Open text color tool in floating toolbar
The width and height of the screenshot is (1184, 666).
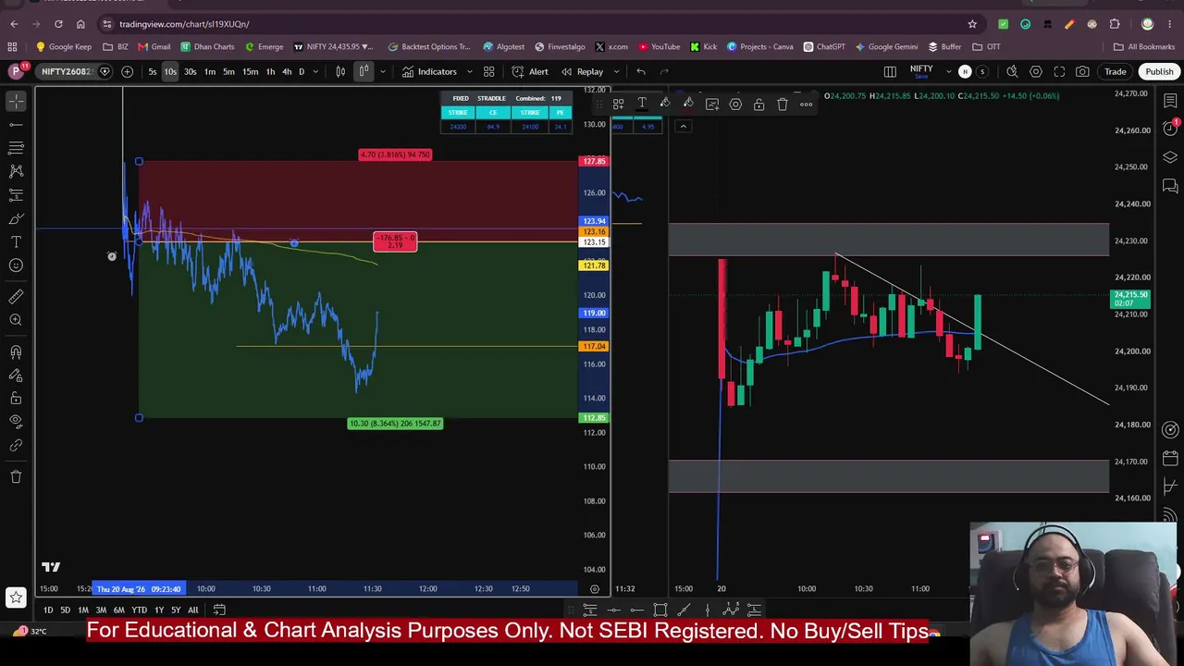642,104
